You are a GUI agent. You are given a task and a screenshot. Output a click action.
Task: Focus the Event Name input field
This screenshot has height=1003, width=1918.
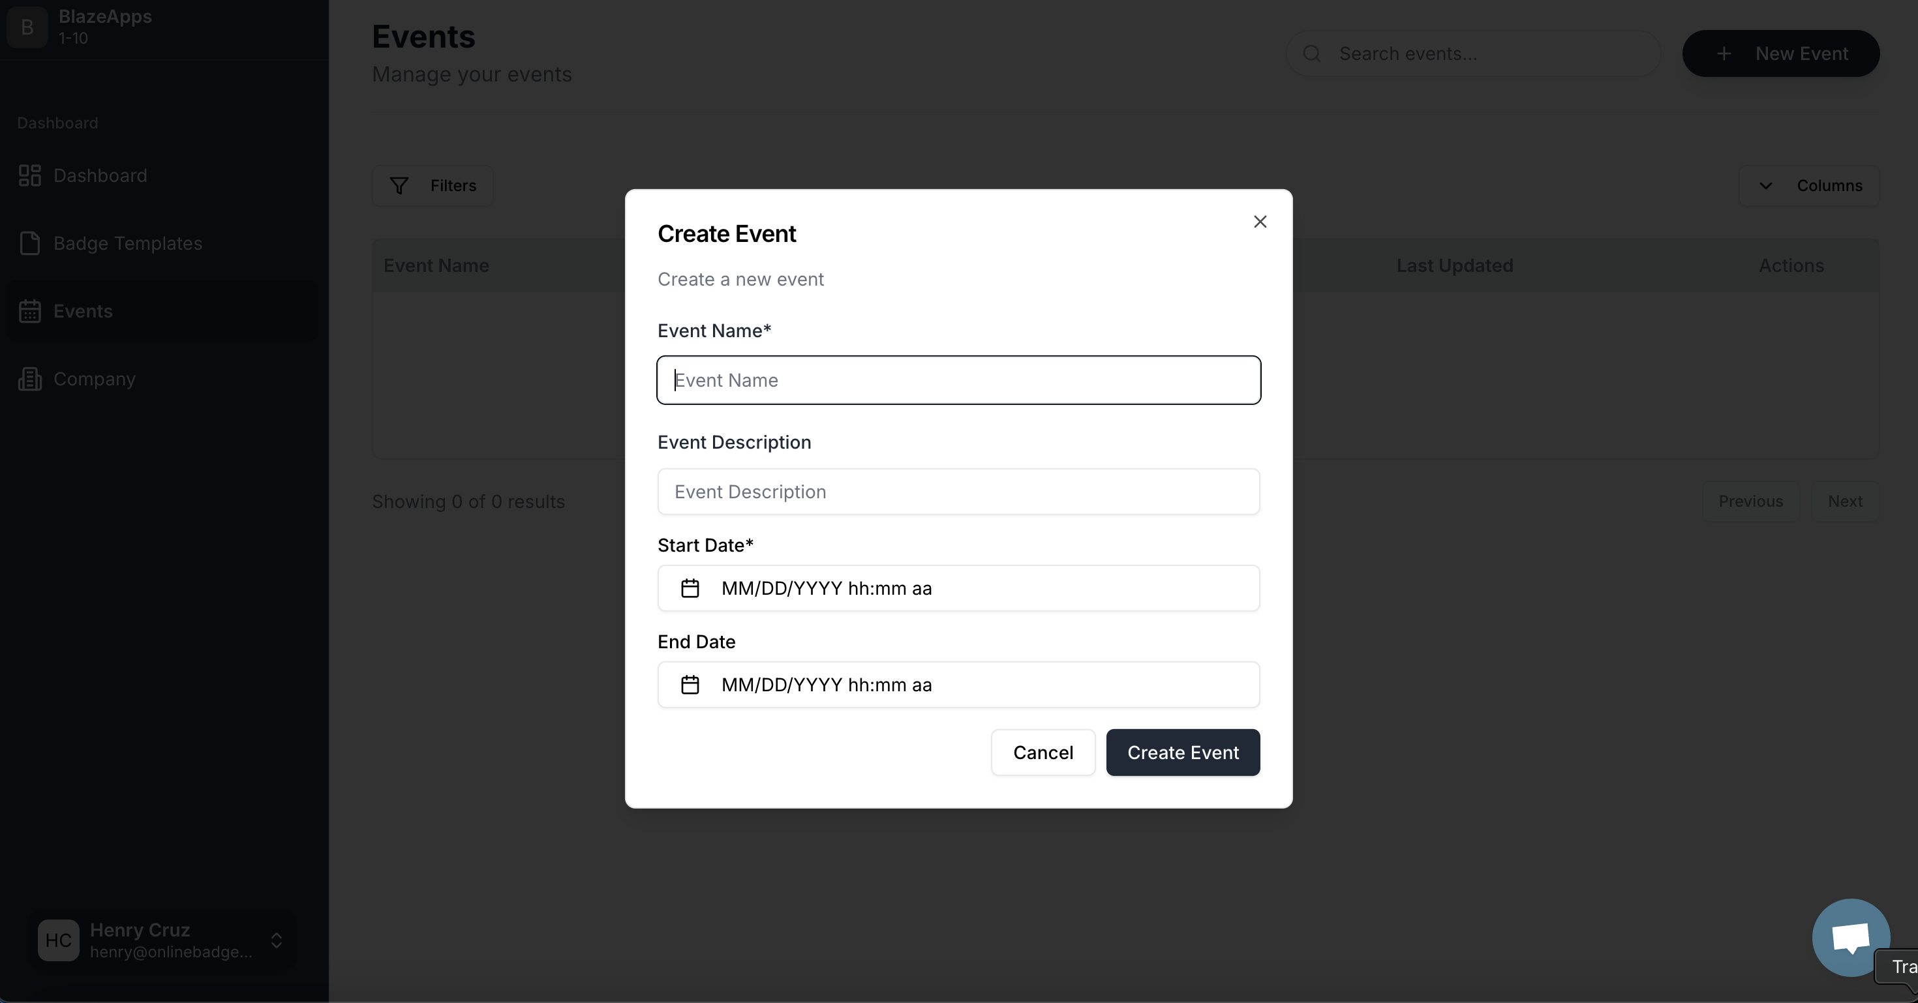(x=958, y=380)
